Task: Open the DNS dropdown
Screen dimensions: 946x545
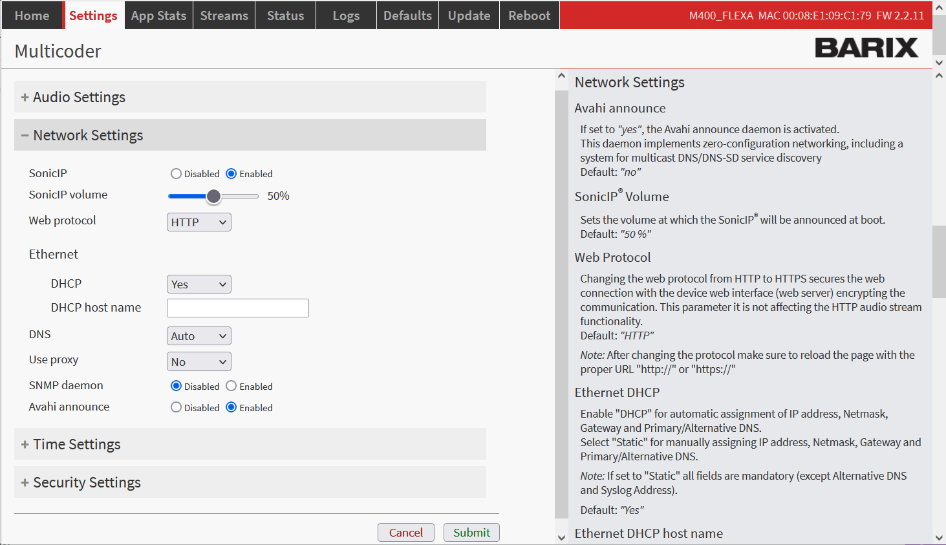Action: (199, 336)
